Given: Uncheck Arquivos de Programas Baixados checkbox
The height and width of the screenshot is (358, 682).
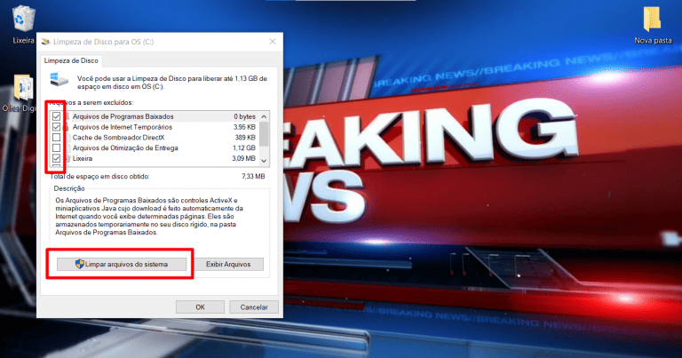Looking at the screenshot, I should (57, 116).
